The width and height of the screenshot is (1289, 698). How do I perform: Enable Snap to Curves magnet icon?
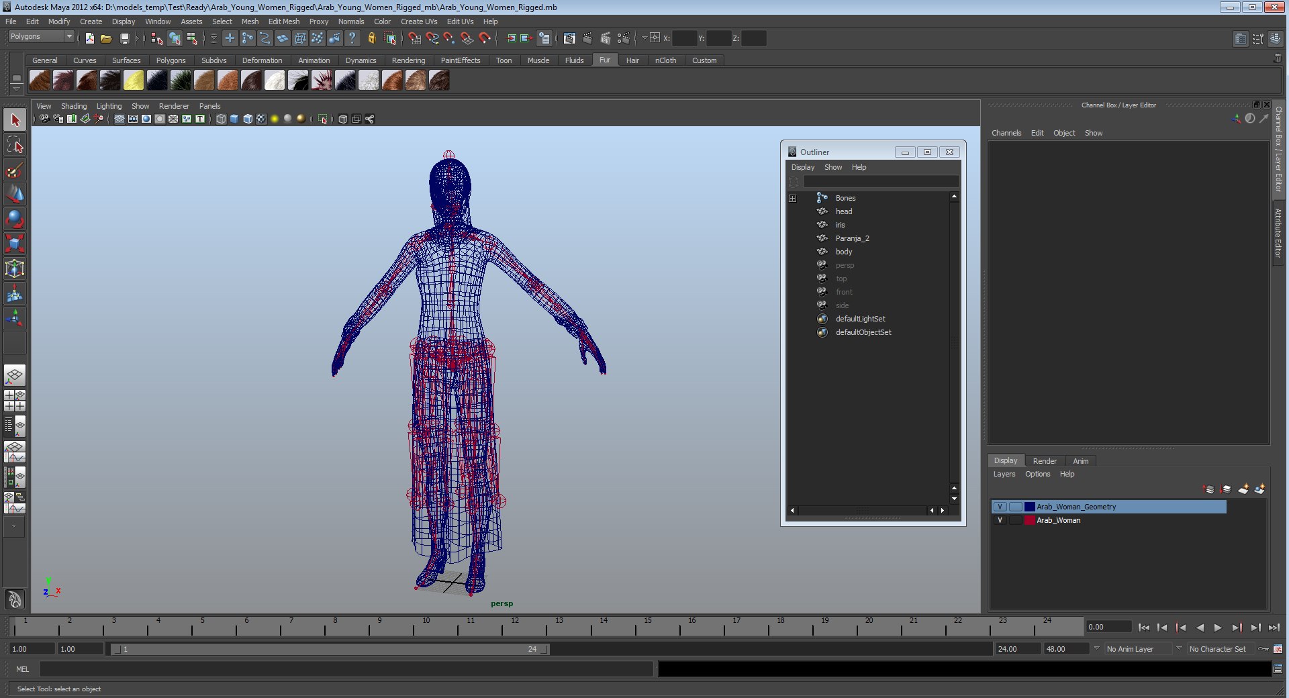tap(432, 38)
